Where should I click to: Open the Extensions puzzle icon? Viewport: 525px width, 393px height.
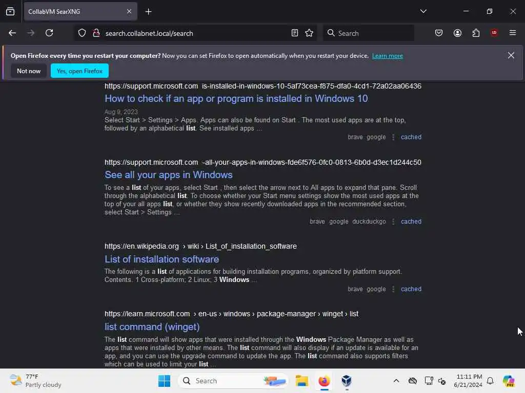pos(476,33)
